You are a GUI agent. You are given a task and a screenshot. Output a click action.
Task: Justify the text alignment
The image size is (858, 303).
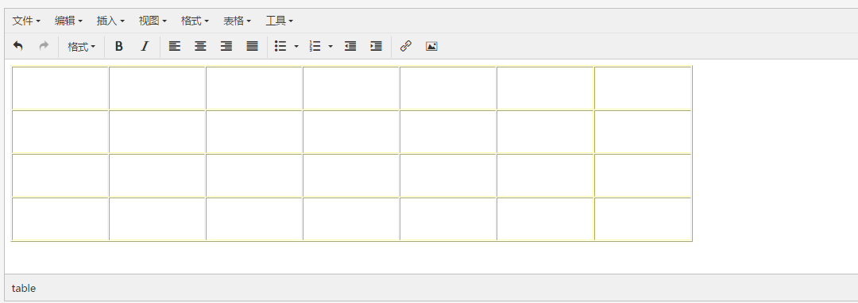pos(252,47)
